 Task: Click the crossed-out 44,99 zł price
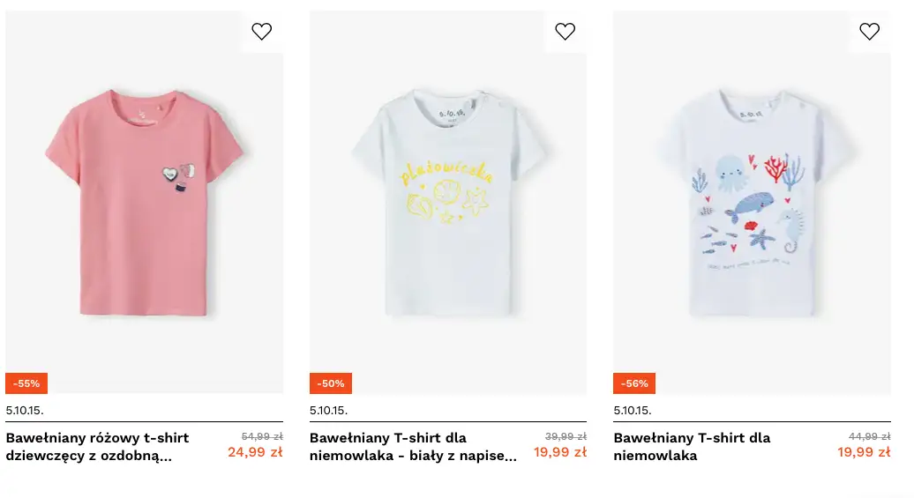pyautogui.click(x=869, y=436)
